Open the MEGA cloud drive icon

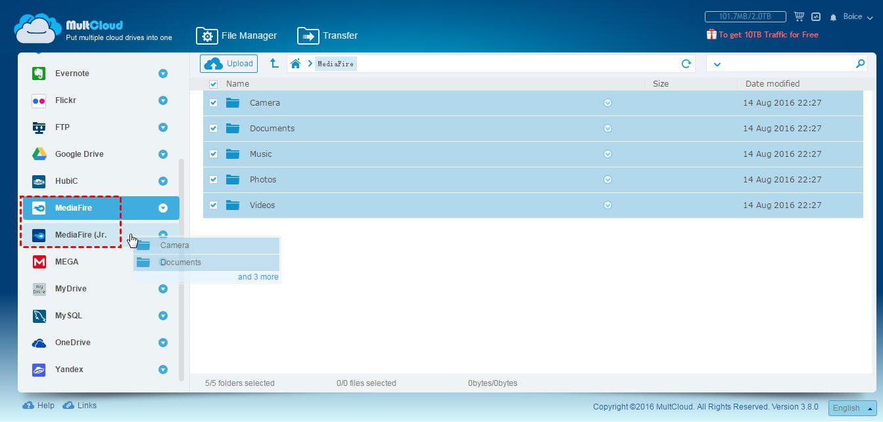(39, 262)
